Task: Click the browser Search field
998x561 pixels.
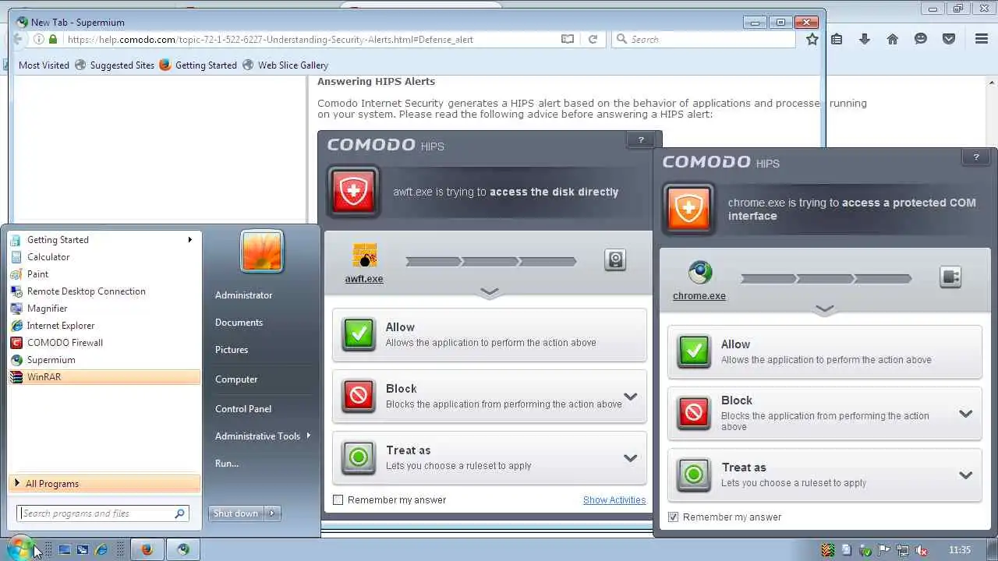Action: (x=703, y=39)
